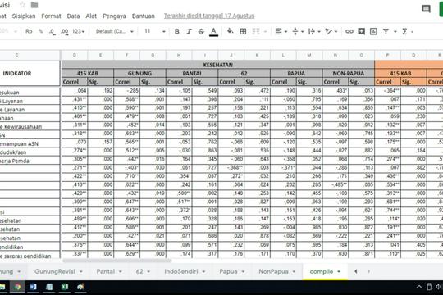443x295 pixels.
Task: Decrease decimal places
Action: click(53, 32)
